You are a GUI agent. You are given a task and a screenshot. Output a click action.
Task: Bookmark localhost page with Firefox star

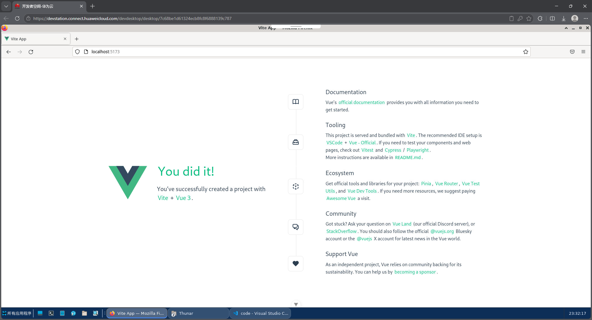click(x=526, y=52)
